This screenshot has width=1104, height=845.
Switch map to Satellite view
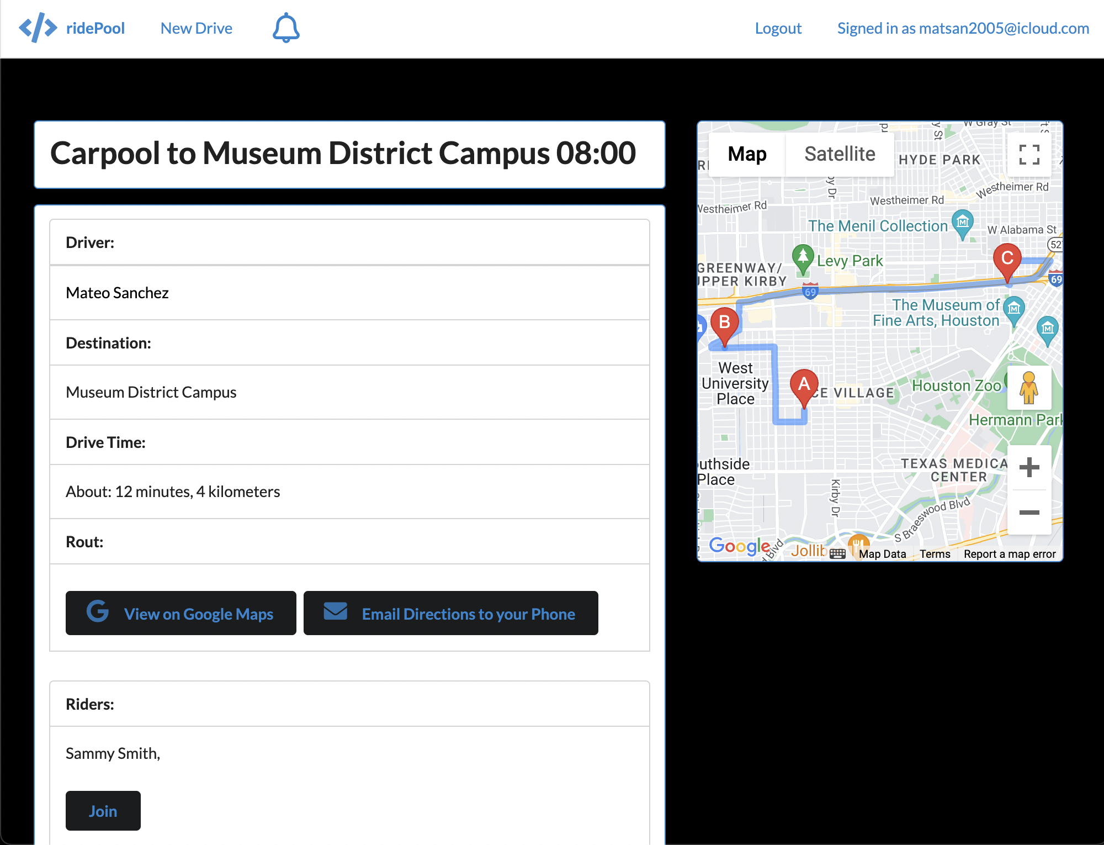tap(839, 154)
